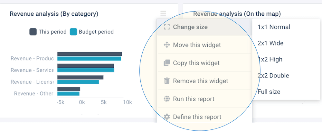Click the trash can icon

(167, 81)
